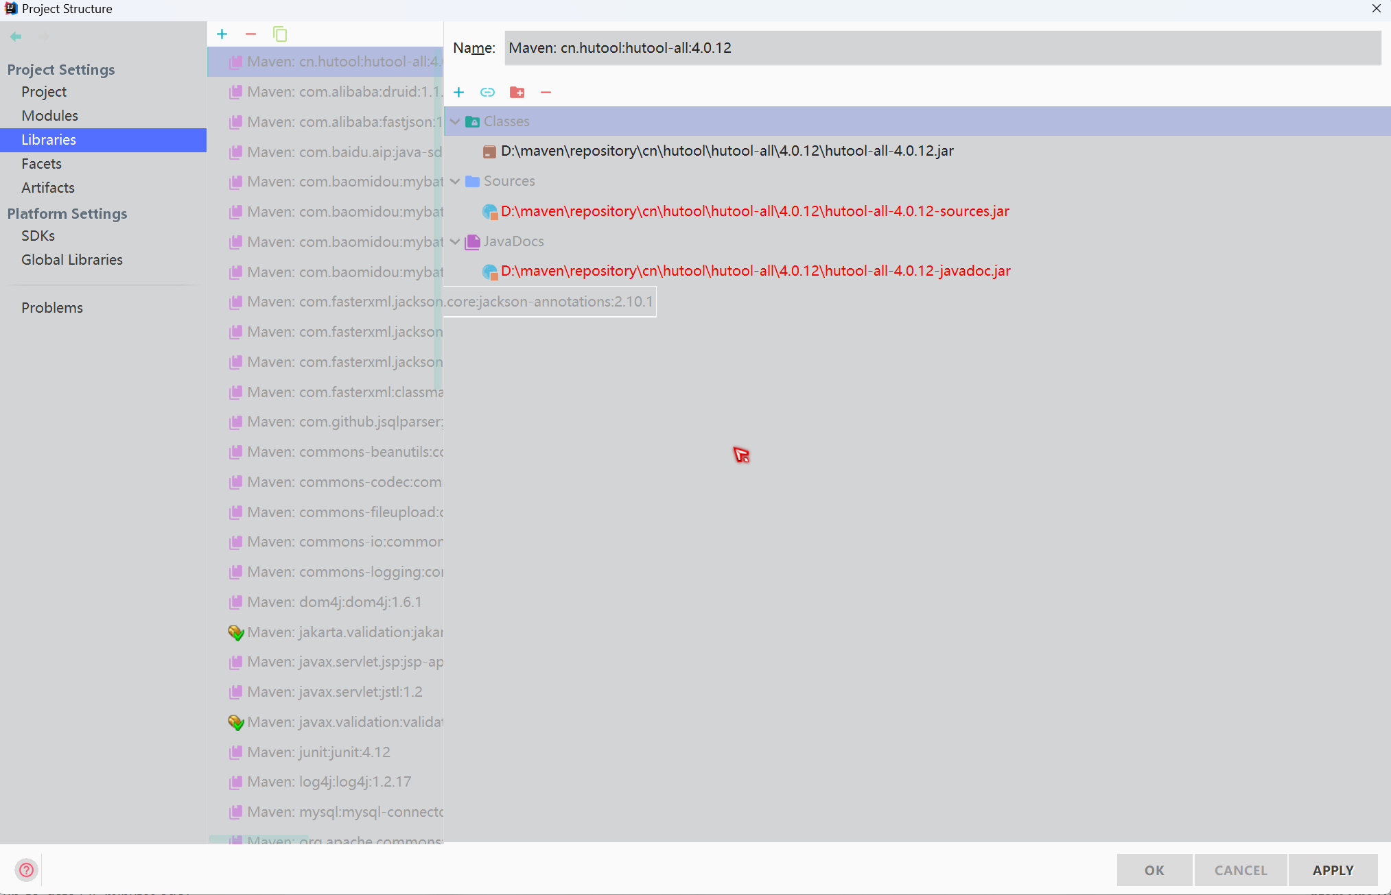Viewport: 1391px width, 895px height.
Task: Select Global Libraries in Platform Settings
Action: pyautogui.click(x=71, y=259)
